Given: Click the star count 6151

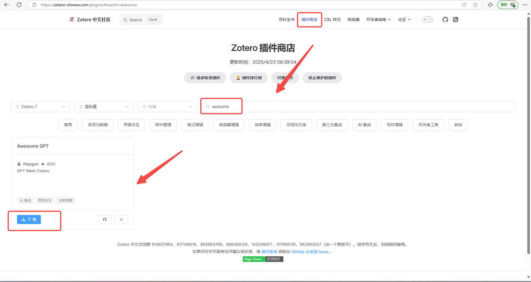Looking at the screenshot, I should click(51, 164).
